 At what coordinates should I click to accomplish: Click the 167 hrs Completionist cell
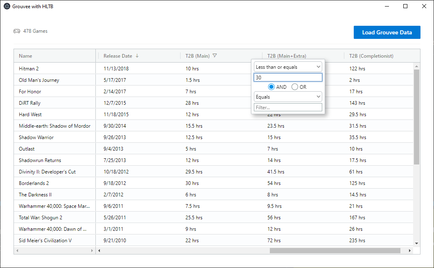pyautogui.click(x=357, y=218)
